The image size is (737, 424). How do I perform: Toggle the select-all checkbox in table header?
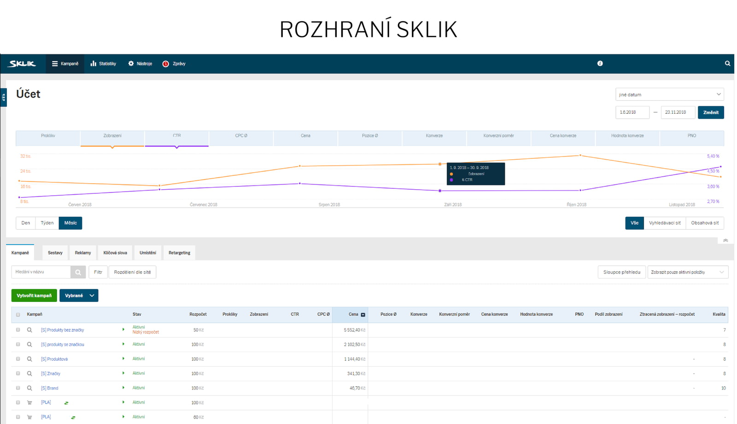click(18, 314)
